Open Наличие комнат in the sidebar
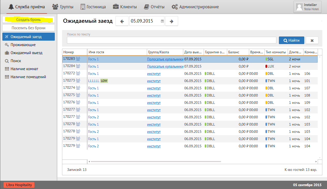The width and height of the screenshot is (327, 189). (x=24, y=69)
